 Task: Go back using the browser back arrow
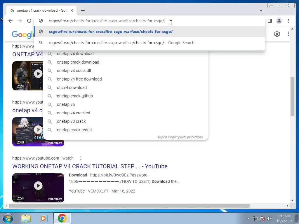11,21
